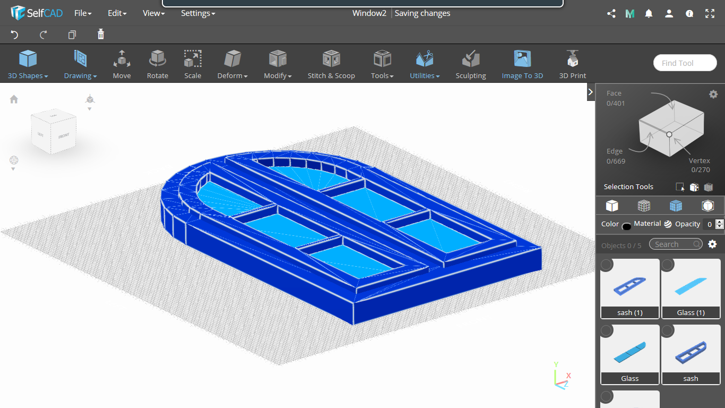The height and width of the screenshot is (408, 725).
Task: Select the cube with cursor selection icon
Action: click(694, 187)
